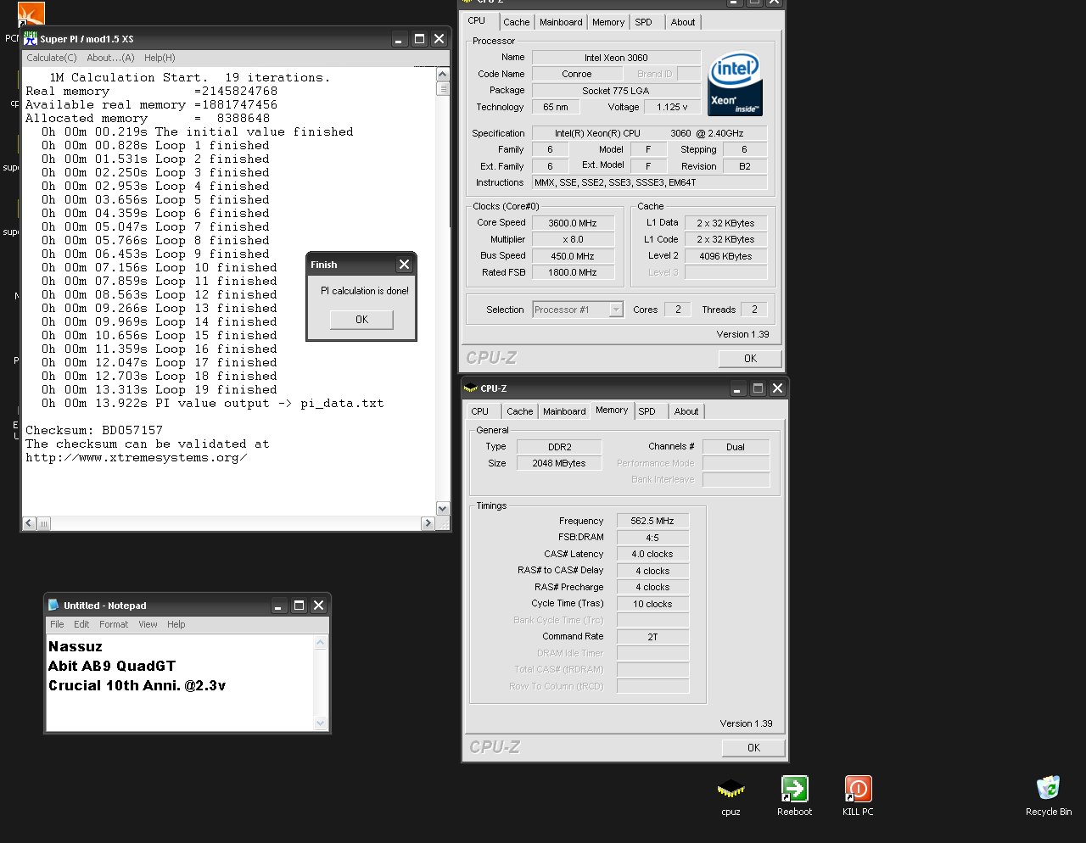Image resolution: width=1086 pixels, height=843 pixels.
Task: Open Notepad View menu
Action: (x=148, y=624)
